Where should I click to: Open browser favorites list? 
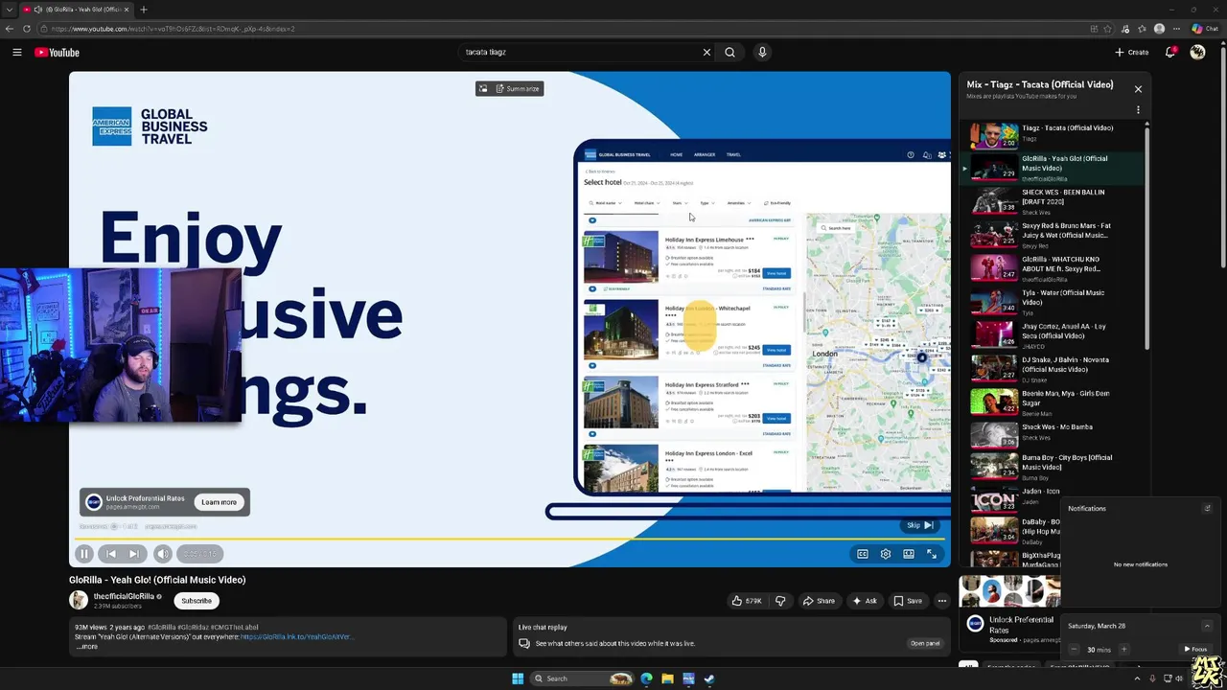tap(1142, 29)
